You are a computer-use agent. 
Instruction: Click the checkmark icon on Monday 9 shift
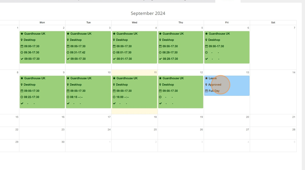click(x=22, y=103)
